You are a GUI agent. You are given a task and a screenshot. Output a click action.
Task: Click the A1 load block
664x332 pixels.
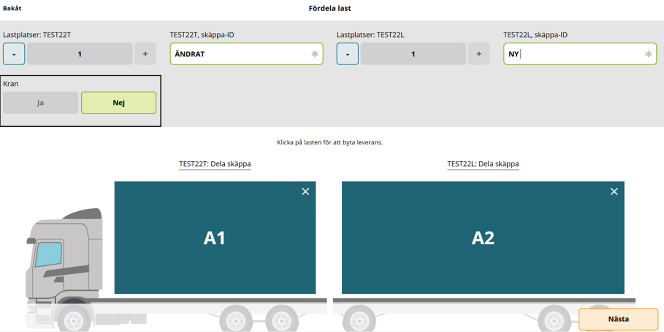pyautogui.click(x=215, y=238)
